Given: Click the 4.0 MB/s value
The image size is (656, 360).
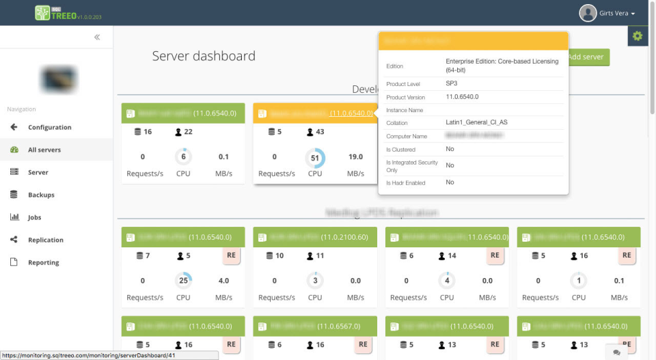Looking at the screenshot, I should (224, 281).
